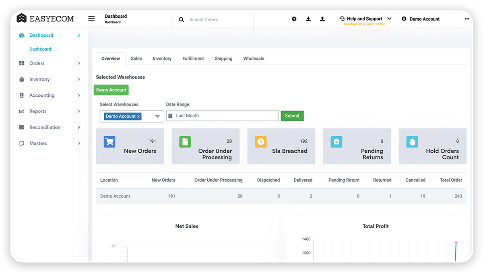The width and height of the screenshot is (483, 272).
Task: Click the Reports chart icon in the sidebar
Action: pos(21,111)
